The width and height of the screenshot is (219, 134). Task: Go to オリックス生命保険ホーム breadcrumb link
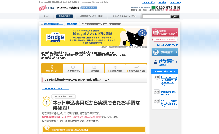[x=53, y=24]
